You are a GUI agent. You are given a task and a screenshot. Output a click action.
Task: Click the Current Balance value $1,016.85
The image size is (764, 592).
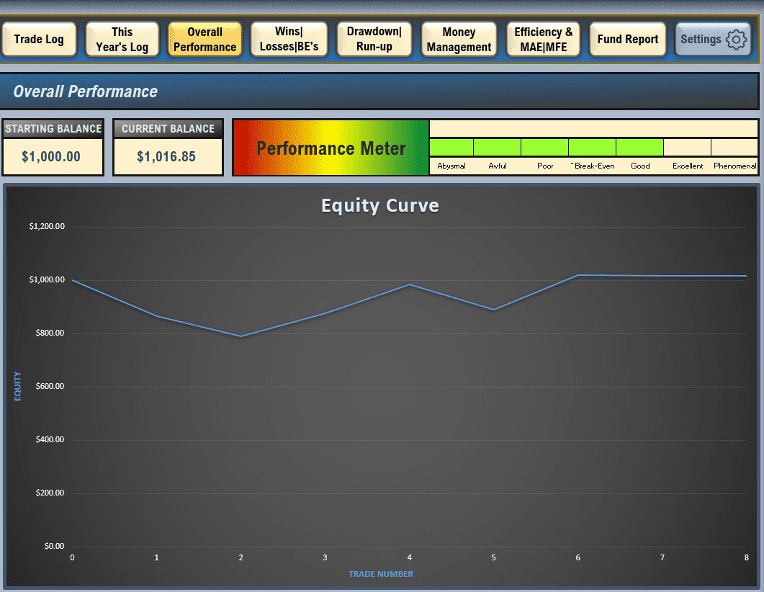pyautogui.click(x=167, y=156)
